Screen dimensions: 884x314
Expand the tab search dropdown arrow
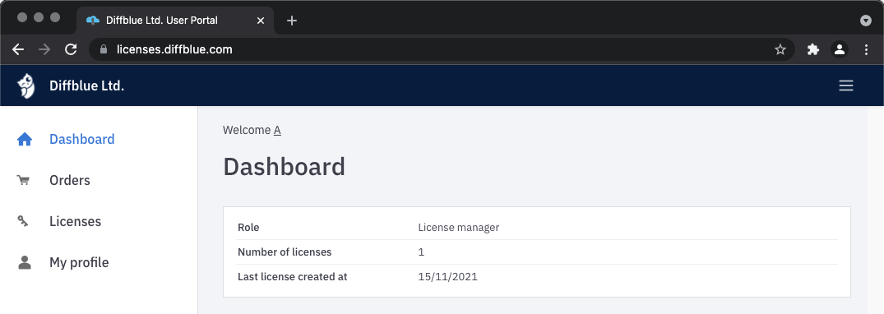tap(866, 21)
